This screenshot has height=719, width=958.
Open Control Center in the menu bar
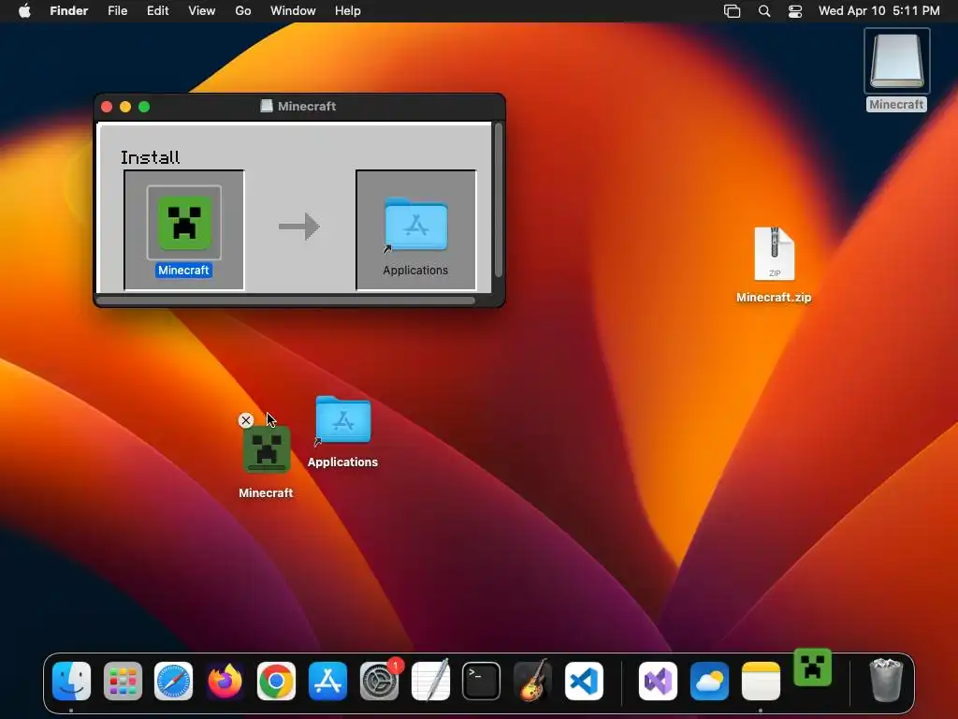coord(795,11)
